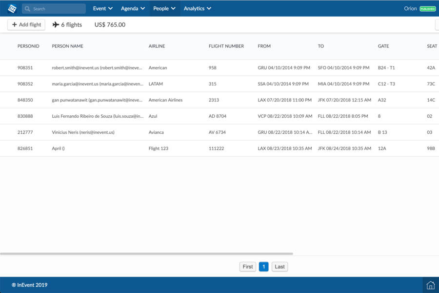Open the Agenda menu
Screen dimensions: 439x293
pyautogui.click(x=133, y=8)
